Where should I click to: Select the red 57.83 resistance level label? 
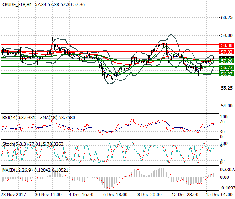tap(226, 52)
